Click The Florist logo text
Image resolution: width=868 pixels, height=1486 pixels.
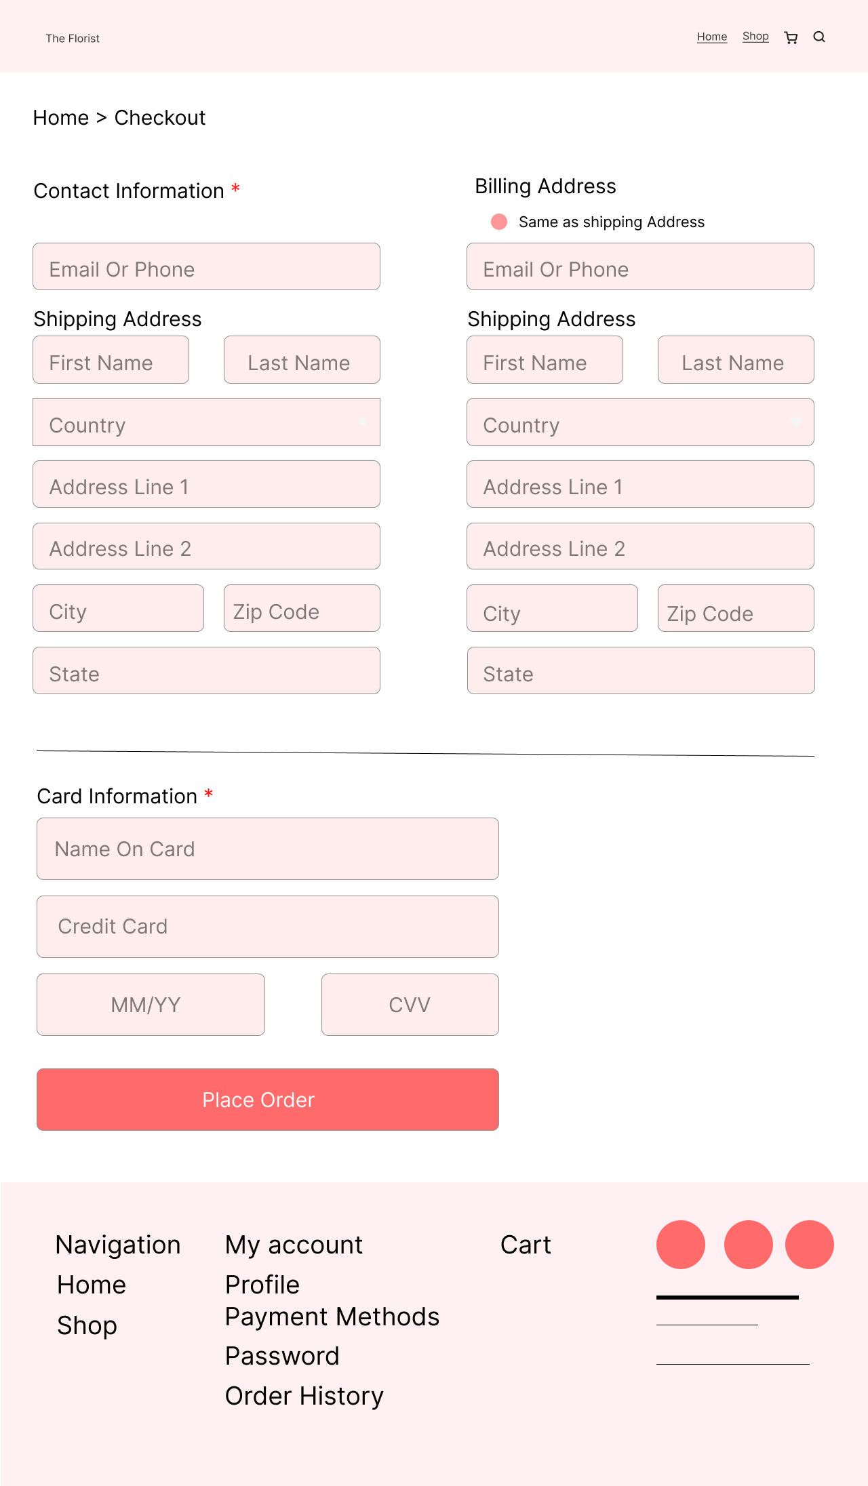pyautogui.click(x=73, y=39)
